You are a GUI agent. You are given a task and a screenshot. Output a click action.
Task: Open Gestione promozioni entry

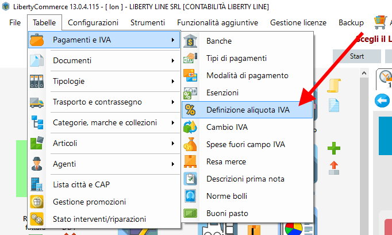click(x=104, y=202)
